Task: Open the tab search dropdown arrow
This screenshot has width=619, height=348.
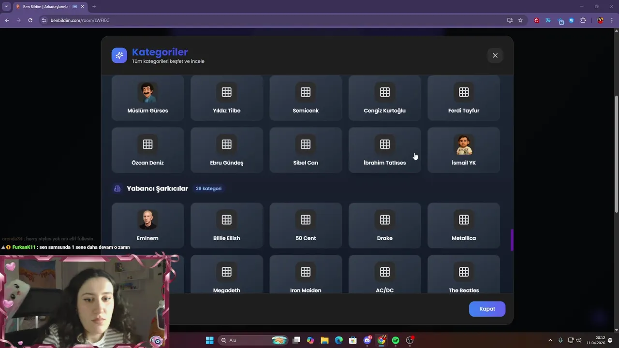Action: pos(6,7)
